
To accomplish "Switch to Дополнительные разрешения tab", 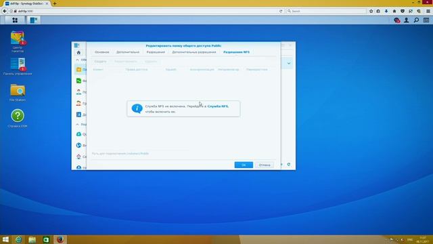I will pyautogui.click(x=194, y=52).
